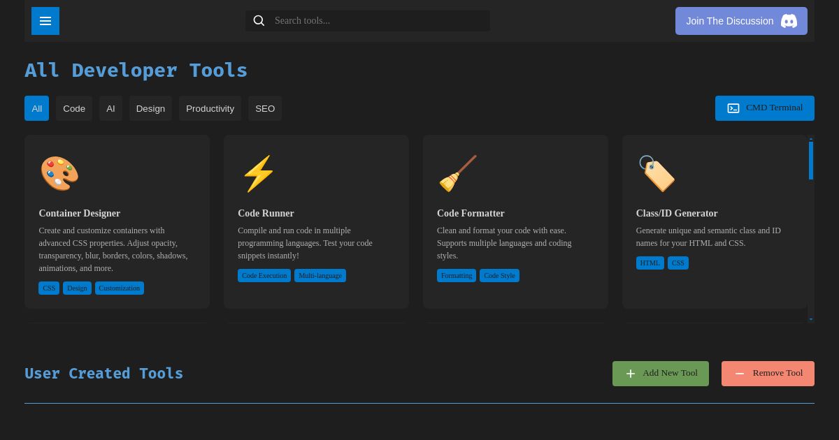
Task: Click the Container Designer palette icon
Action: [x=59, y=173]
